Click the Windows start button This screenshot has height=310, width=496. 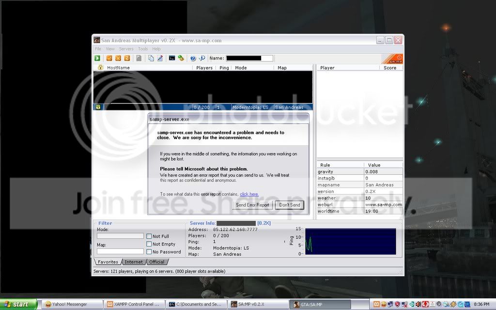click(18, 304)
